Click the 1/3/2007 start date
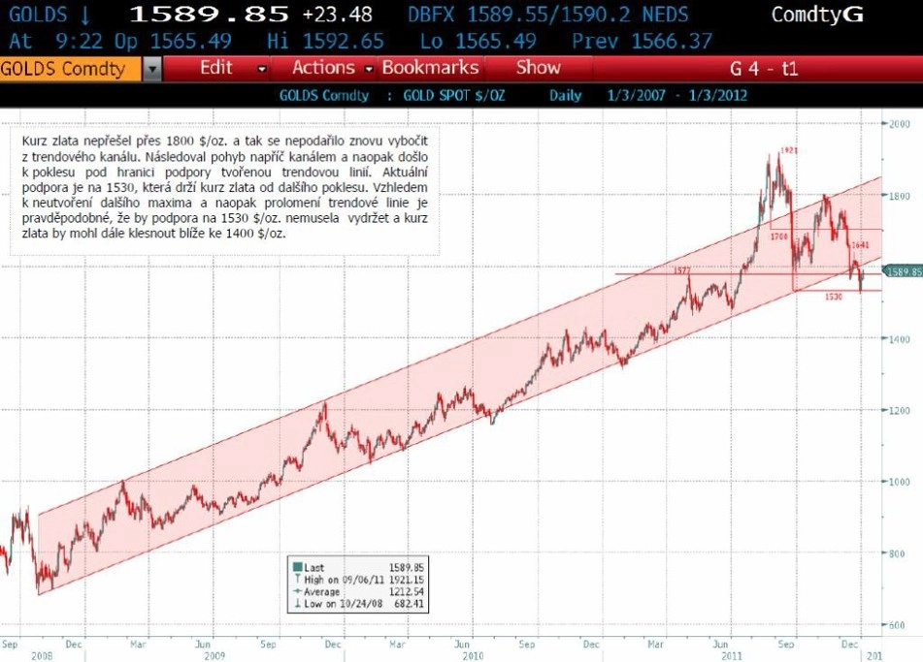 [636, 95]
